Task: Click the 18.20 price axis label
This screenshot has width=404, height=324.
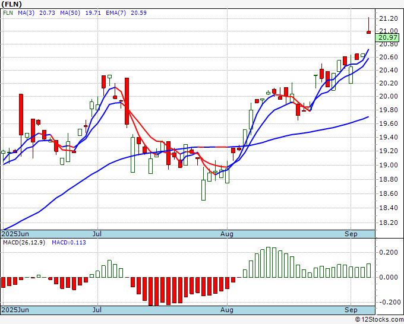Action: coord(389,223)
